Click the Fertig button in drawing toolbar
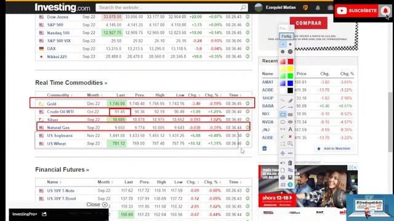The height and width of the screenshot is (221, 394). tap(286, 36)
